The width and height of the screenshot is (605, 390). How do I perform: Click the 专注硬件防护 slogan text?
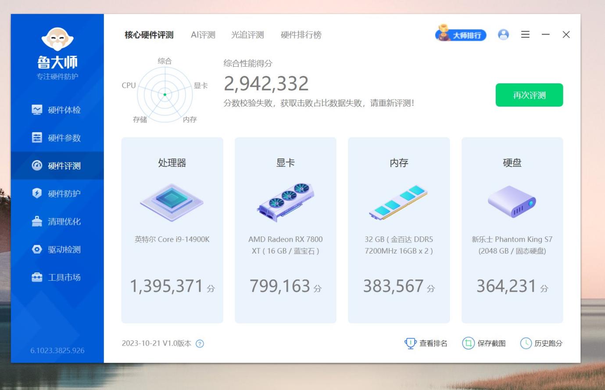pyautogui.click(x=57, y=77)
